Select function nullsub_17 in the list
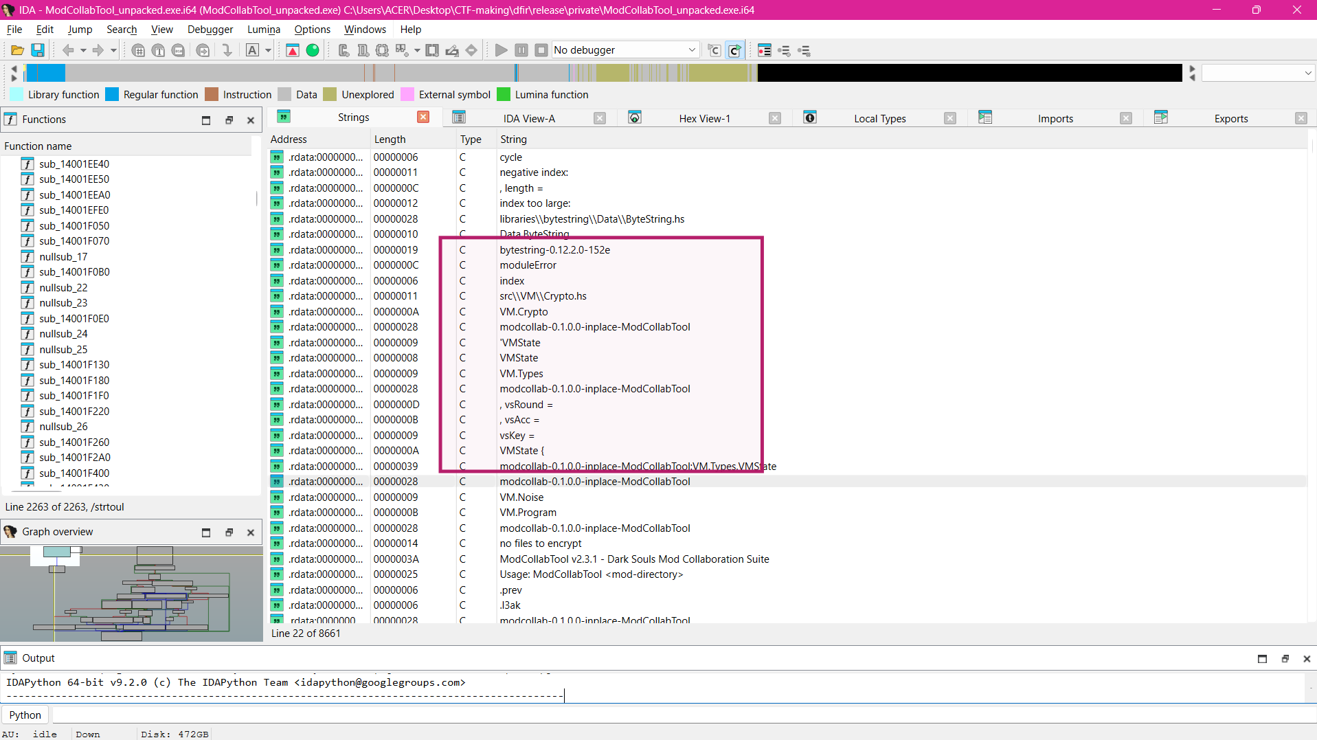1317x740 pixels. point(63,257)
